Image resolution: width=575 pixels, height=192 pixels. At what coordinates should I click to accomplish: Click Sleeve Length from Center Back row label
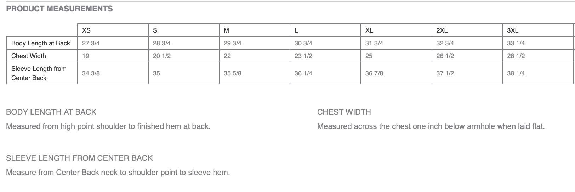[x=39, y=73]
